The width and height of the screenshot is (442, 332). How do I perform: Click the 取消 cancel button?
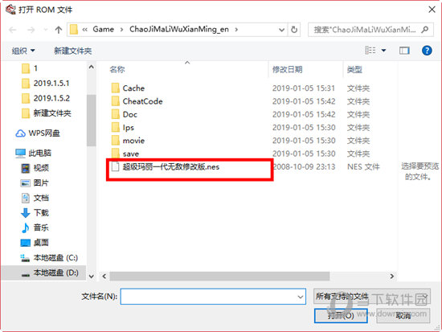pyautogui.click(x=403, y=315)
